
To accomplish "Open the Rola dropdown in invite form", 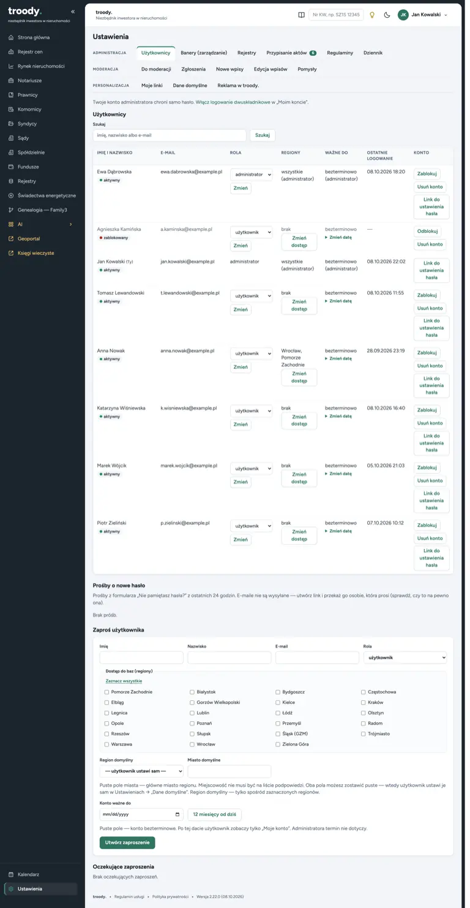I will tap(405, 657).
